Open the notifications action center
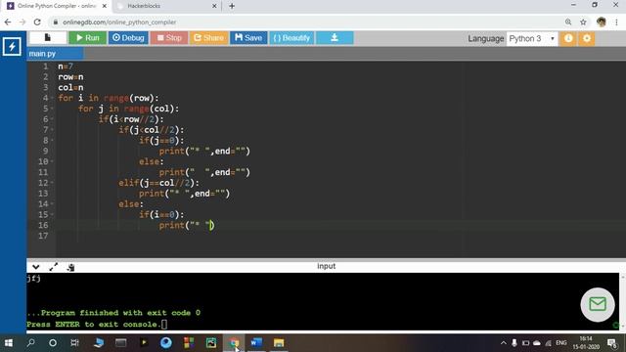Image resolution: width=626 pixels, height=352 pixels. (x=611, y=343)
